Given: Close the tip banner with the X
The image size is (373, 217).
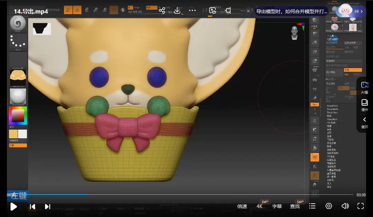Looking at the screenshot, I should 248,11.
